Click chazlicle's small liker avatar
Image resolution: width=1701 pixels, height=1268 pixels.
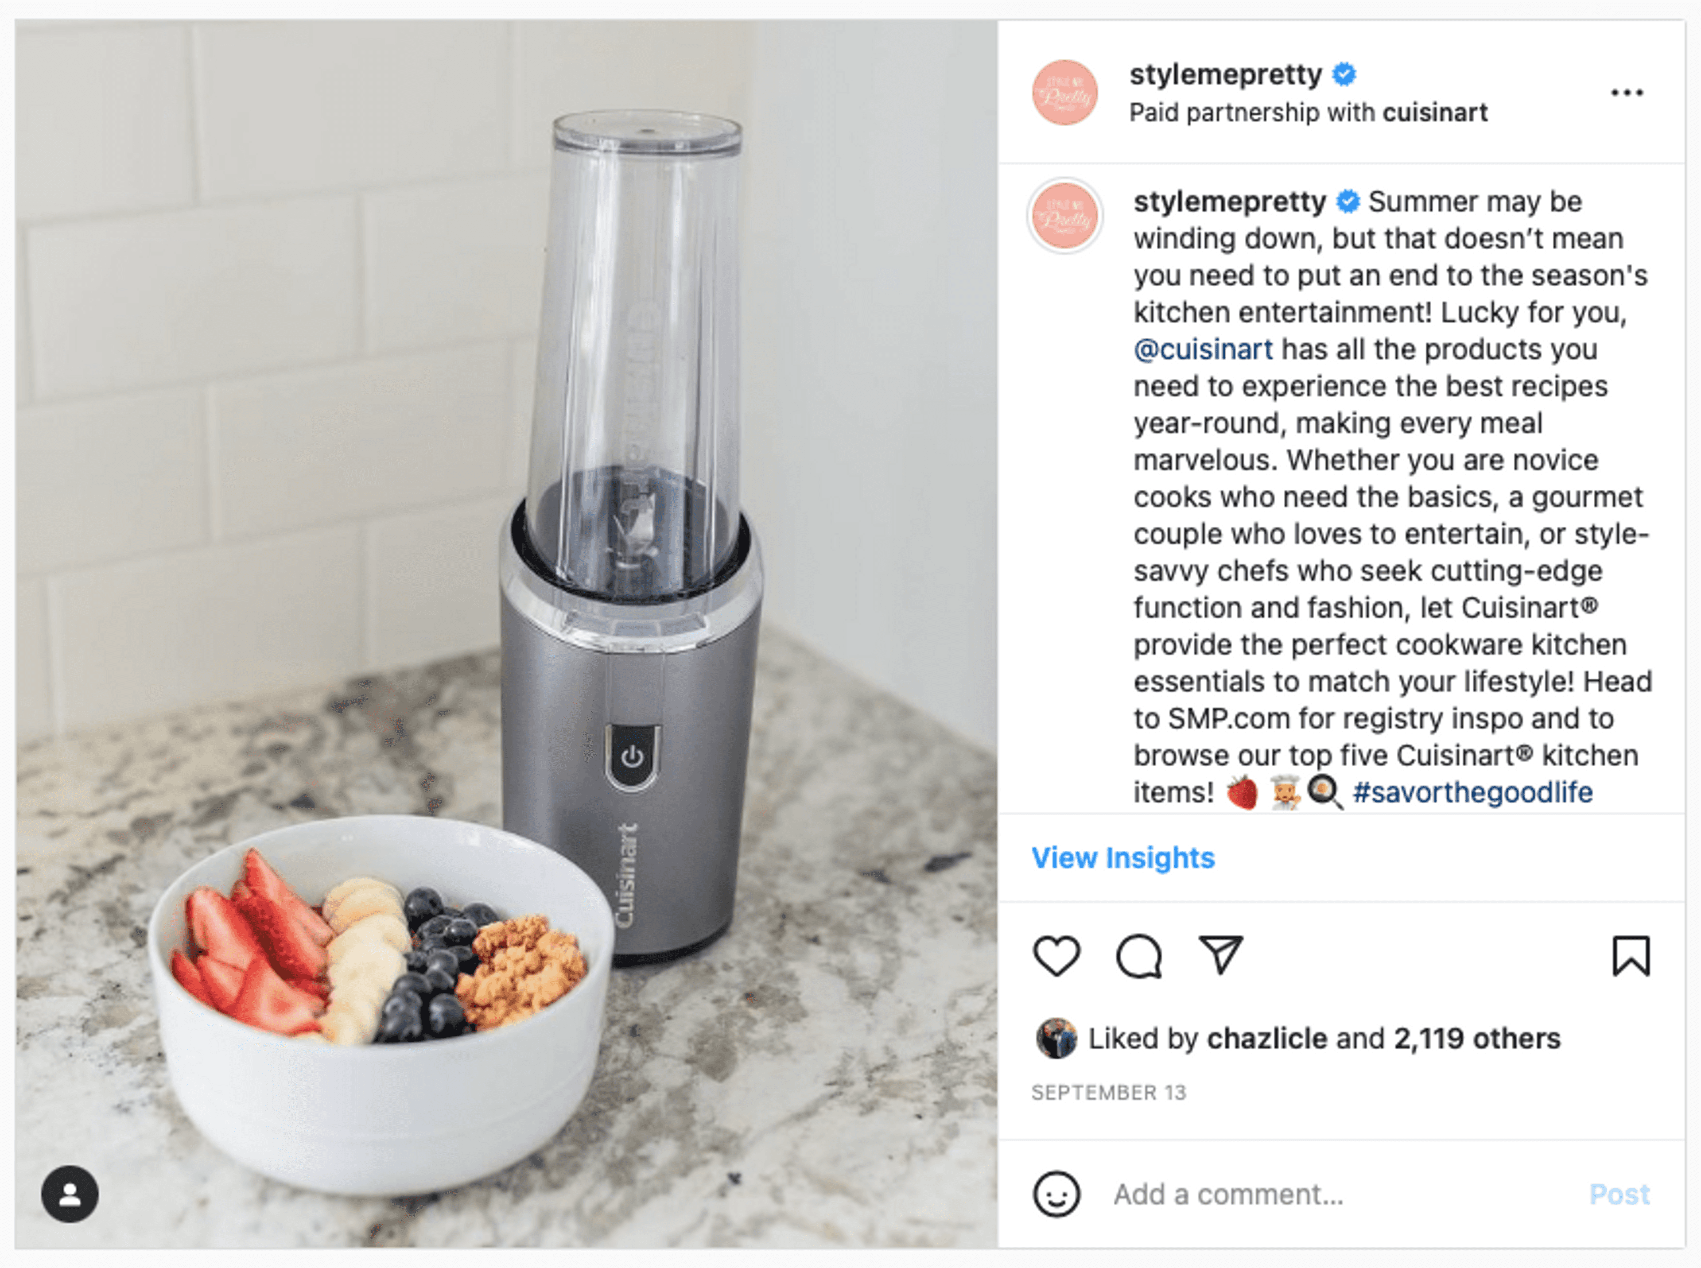coord(1056,1039)
